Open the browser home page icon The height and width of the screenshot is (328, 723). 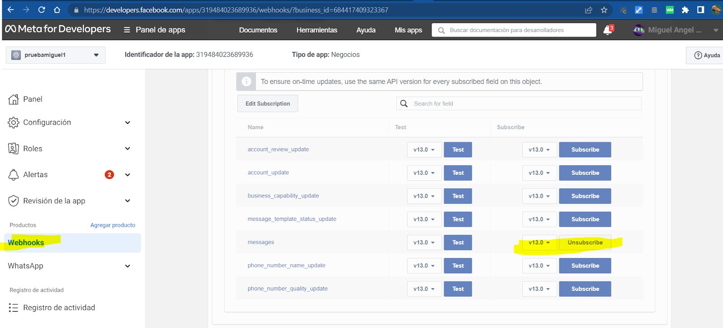click(x=57, y=9)
